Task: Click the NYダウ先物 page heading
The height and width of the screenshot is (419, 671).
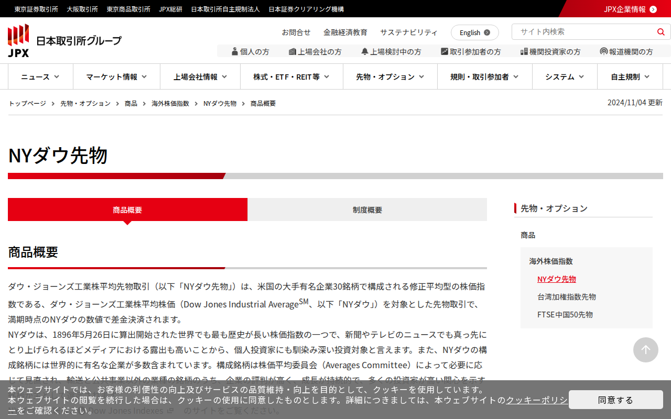Action: click(58, 156)
